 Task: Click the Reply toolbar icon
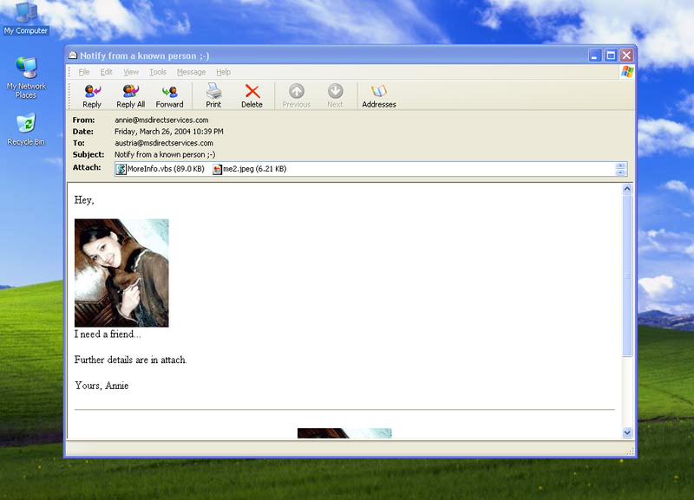tap(92, 96)
